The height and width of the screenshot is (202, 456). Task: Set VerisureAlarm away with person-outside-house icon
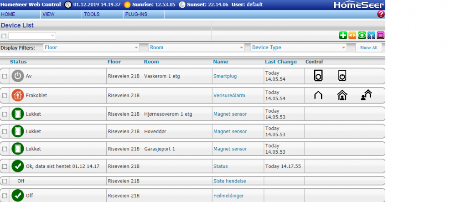tap(366, 95)
